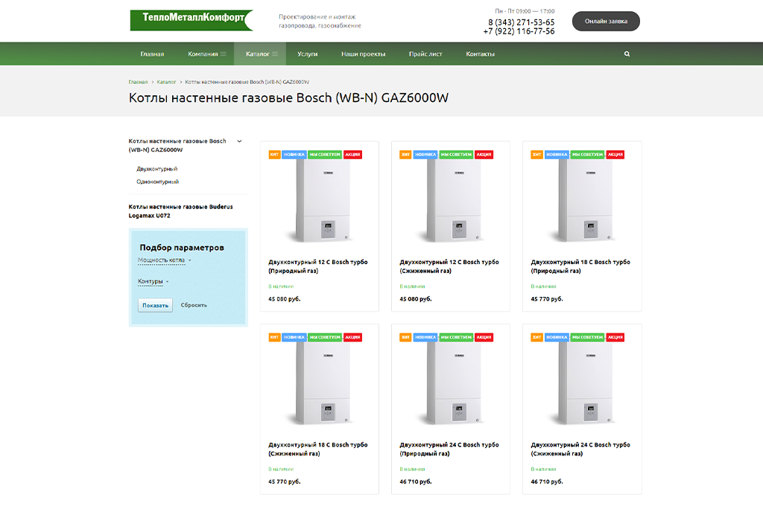Click ХИТ badge on 12 C Природный газ card
The image size is (763, 506).
pyautogui.click(x=274, y=155)
